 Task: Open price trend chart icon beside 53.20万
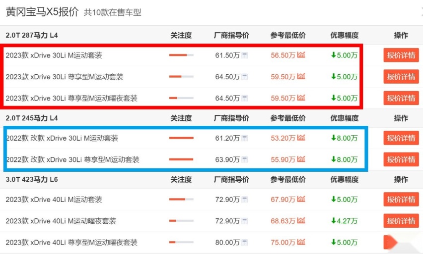click(x=301, y=138)
